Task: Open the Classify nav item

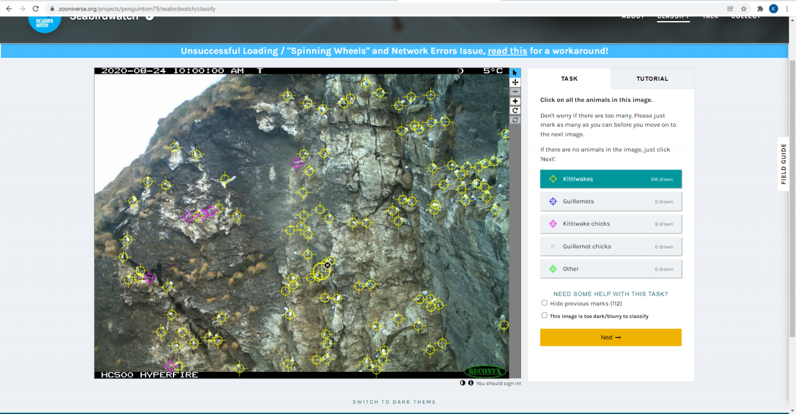Action: click(673, 17)
